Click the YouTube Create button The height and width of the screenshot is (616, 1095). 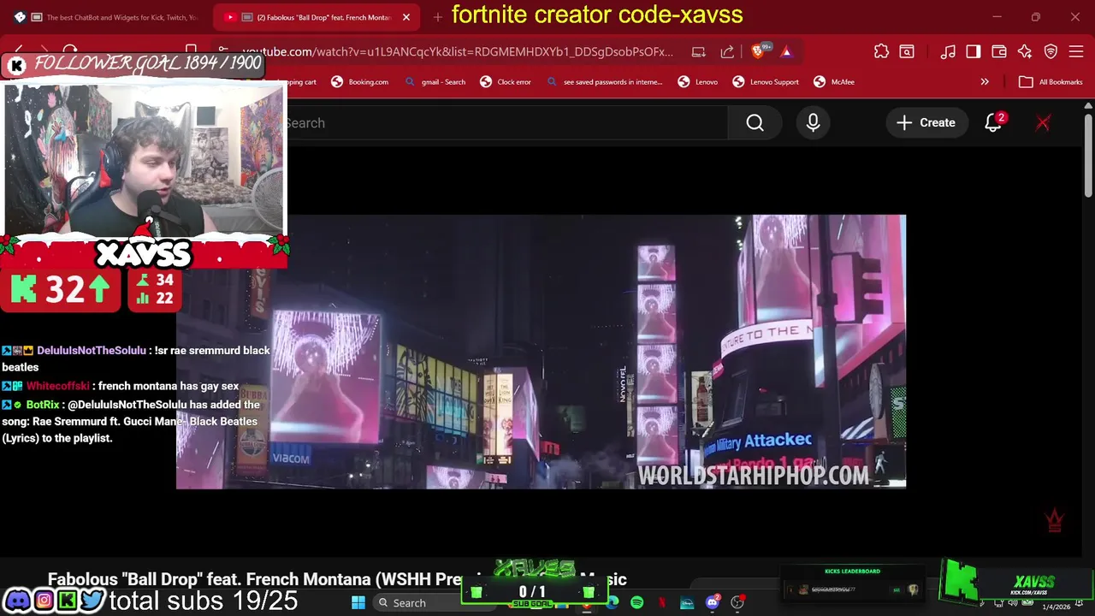coord(926,123)
